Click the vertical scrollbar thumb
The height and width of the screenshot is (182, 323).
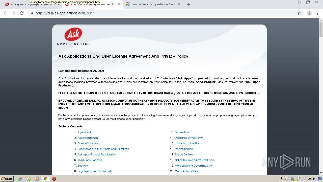321,30
